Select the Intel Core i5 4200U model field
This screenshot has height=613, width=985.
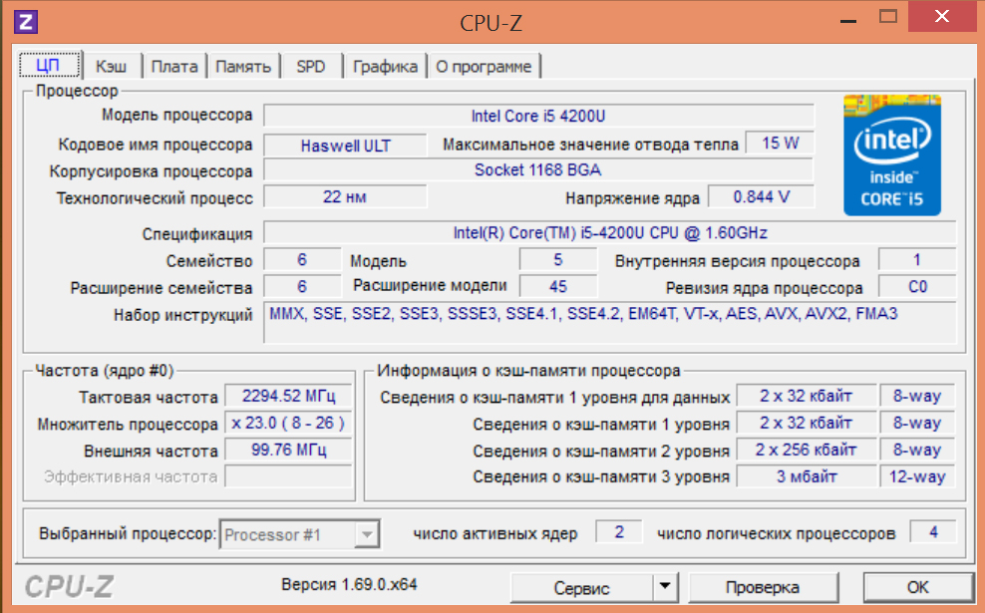(538, 117)
